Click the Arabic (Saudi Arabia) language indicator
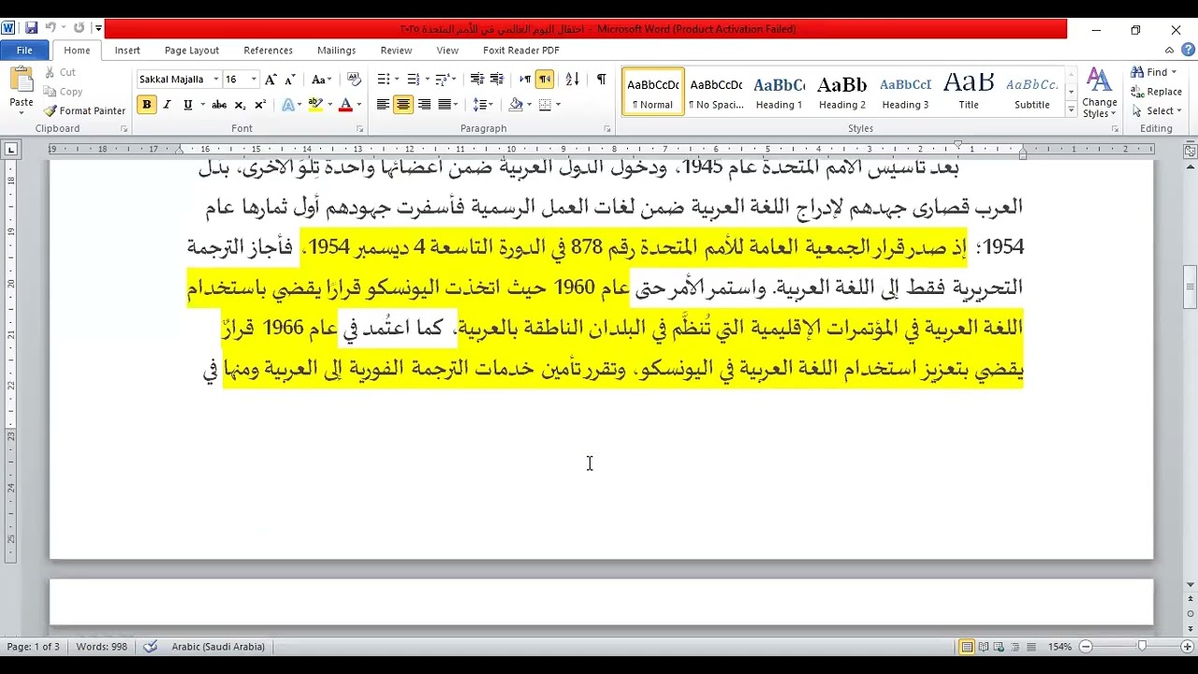The image size is (1198, 674). pyautogui.click(x=217, y=647)
